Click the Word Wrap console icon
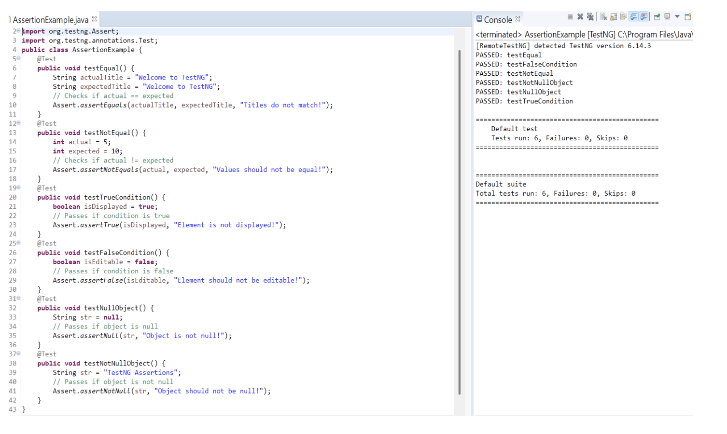 point(624,17)
